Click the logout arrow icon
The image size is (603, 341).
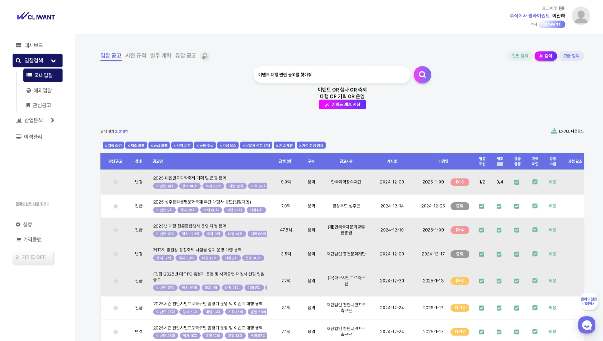pyautogui.click(x=562, y=8)
